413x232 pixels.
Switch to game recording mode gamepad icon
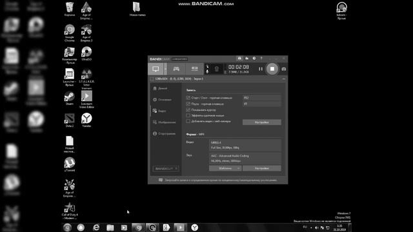[176, 69]
